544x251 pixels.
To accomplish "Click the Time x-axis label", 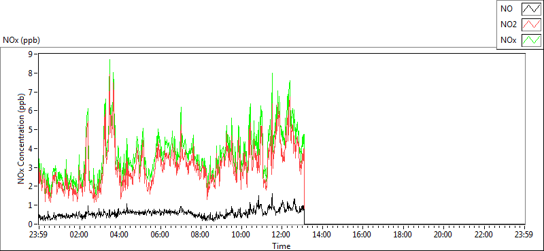I will coord(282,246).
